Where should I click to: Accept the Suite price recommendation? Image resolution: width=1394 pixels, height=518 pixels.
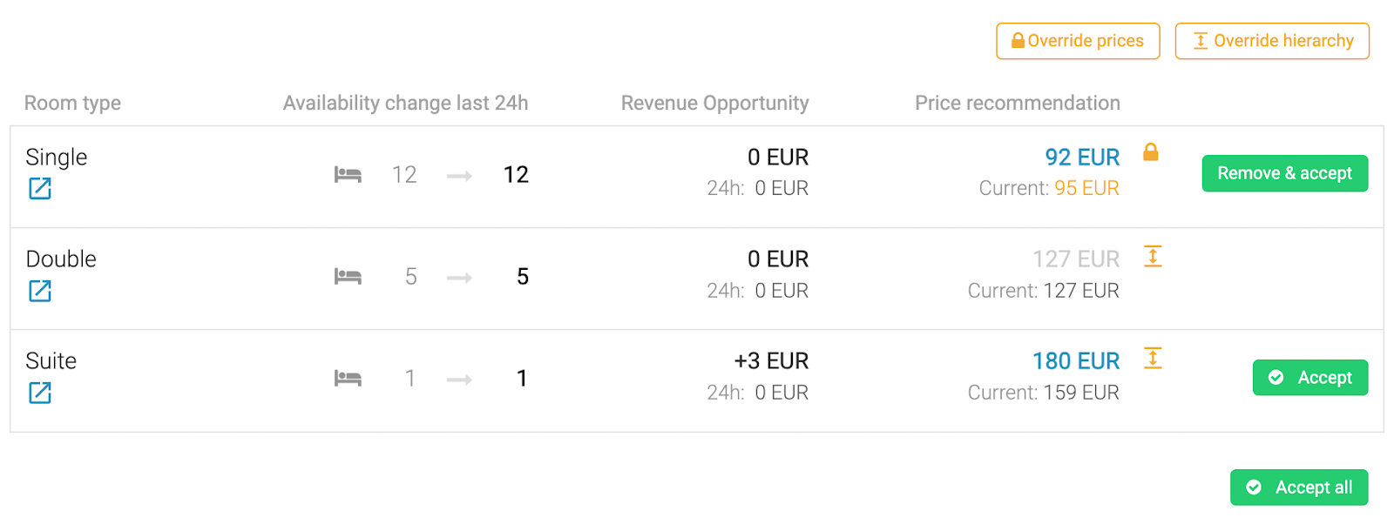click(1310, 378)
